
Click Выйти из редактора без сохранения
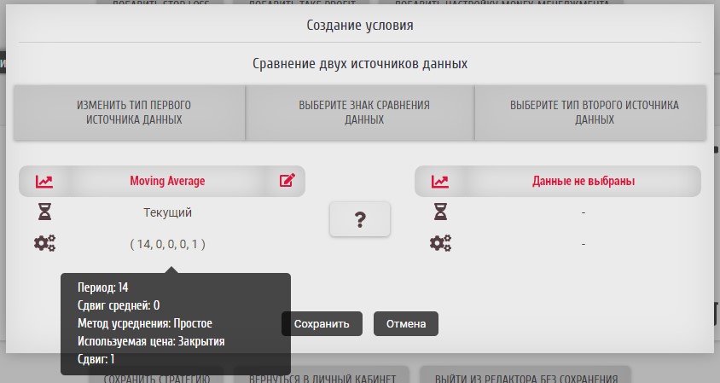tap(525, 377)
